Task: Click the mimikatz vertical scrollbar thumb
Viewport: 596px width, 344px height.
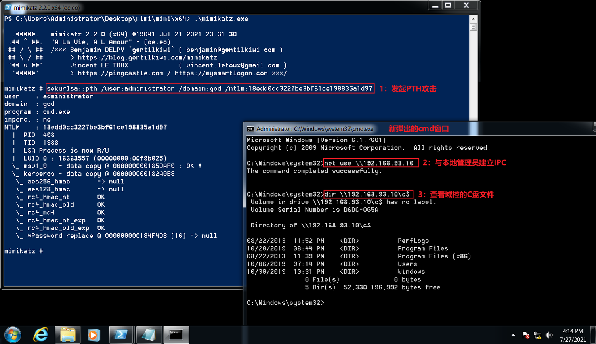Action: [473, 27]
